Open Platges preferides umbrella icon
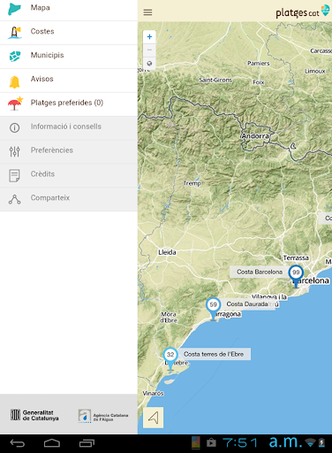This screenshot has height=453, width=332. tap(15, 104)
